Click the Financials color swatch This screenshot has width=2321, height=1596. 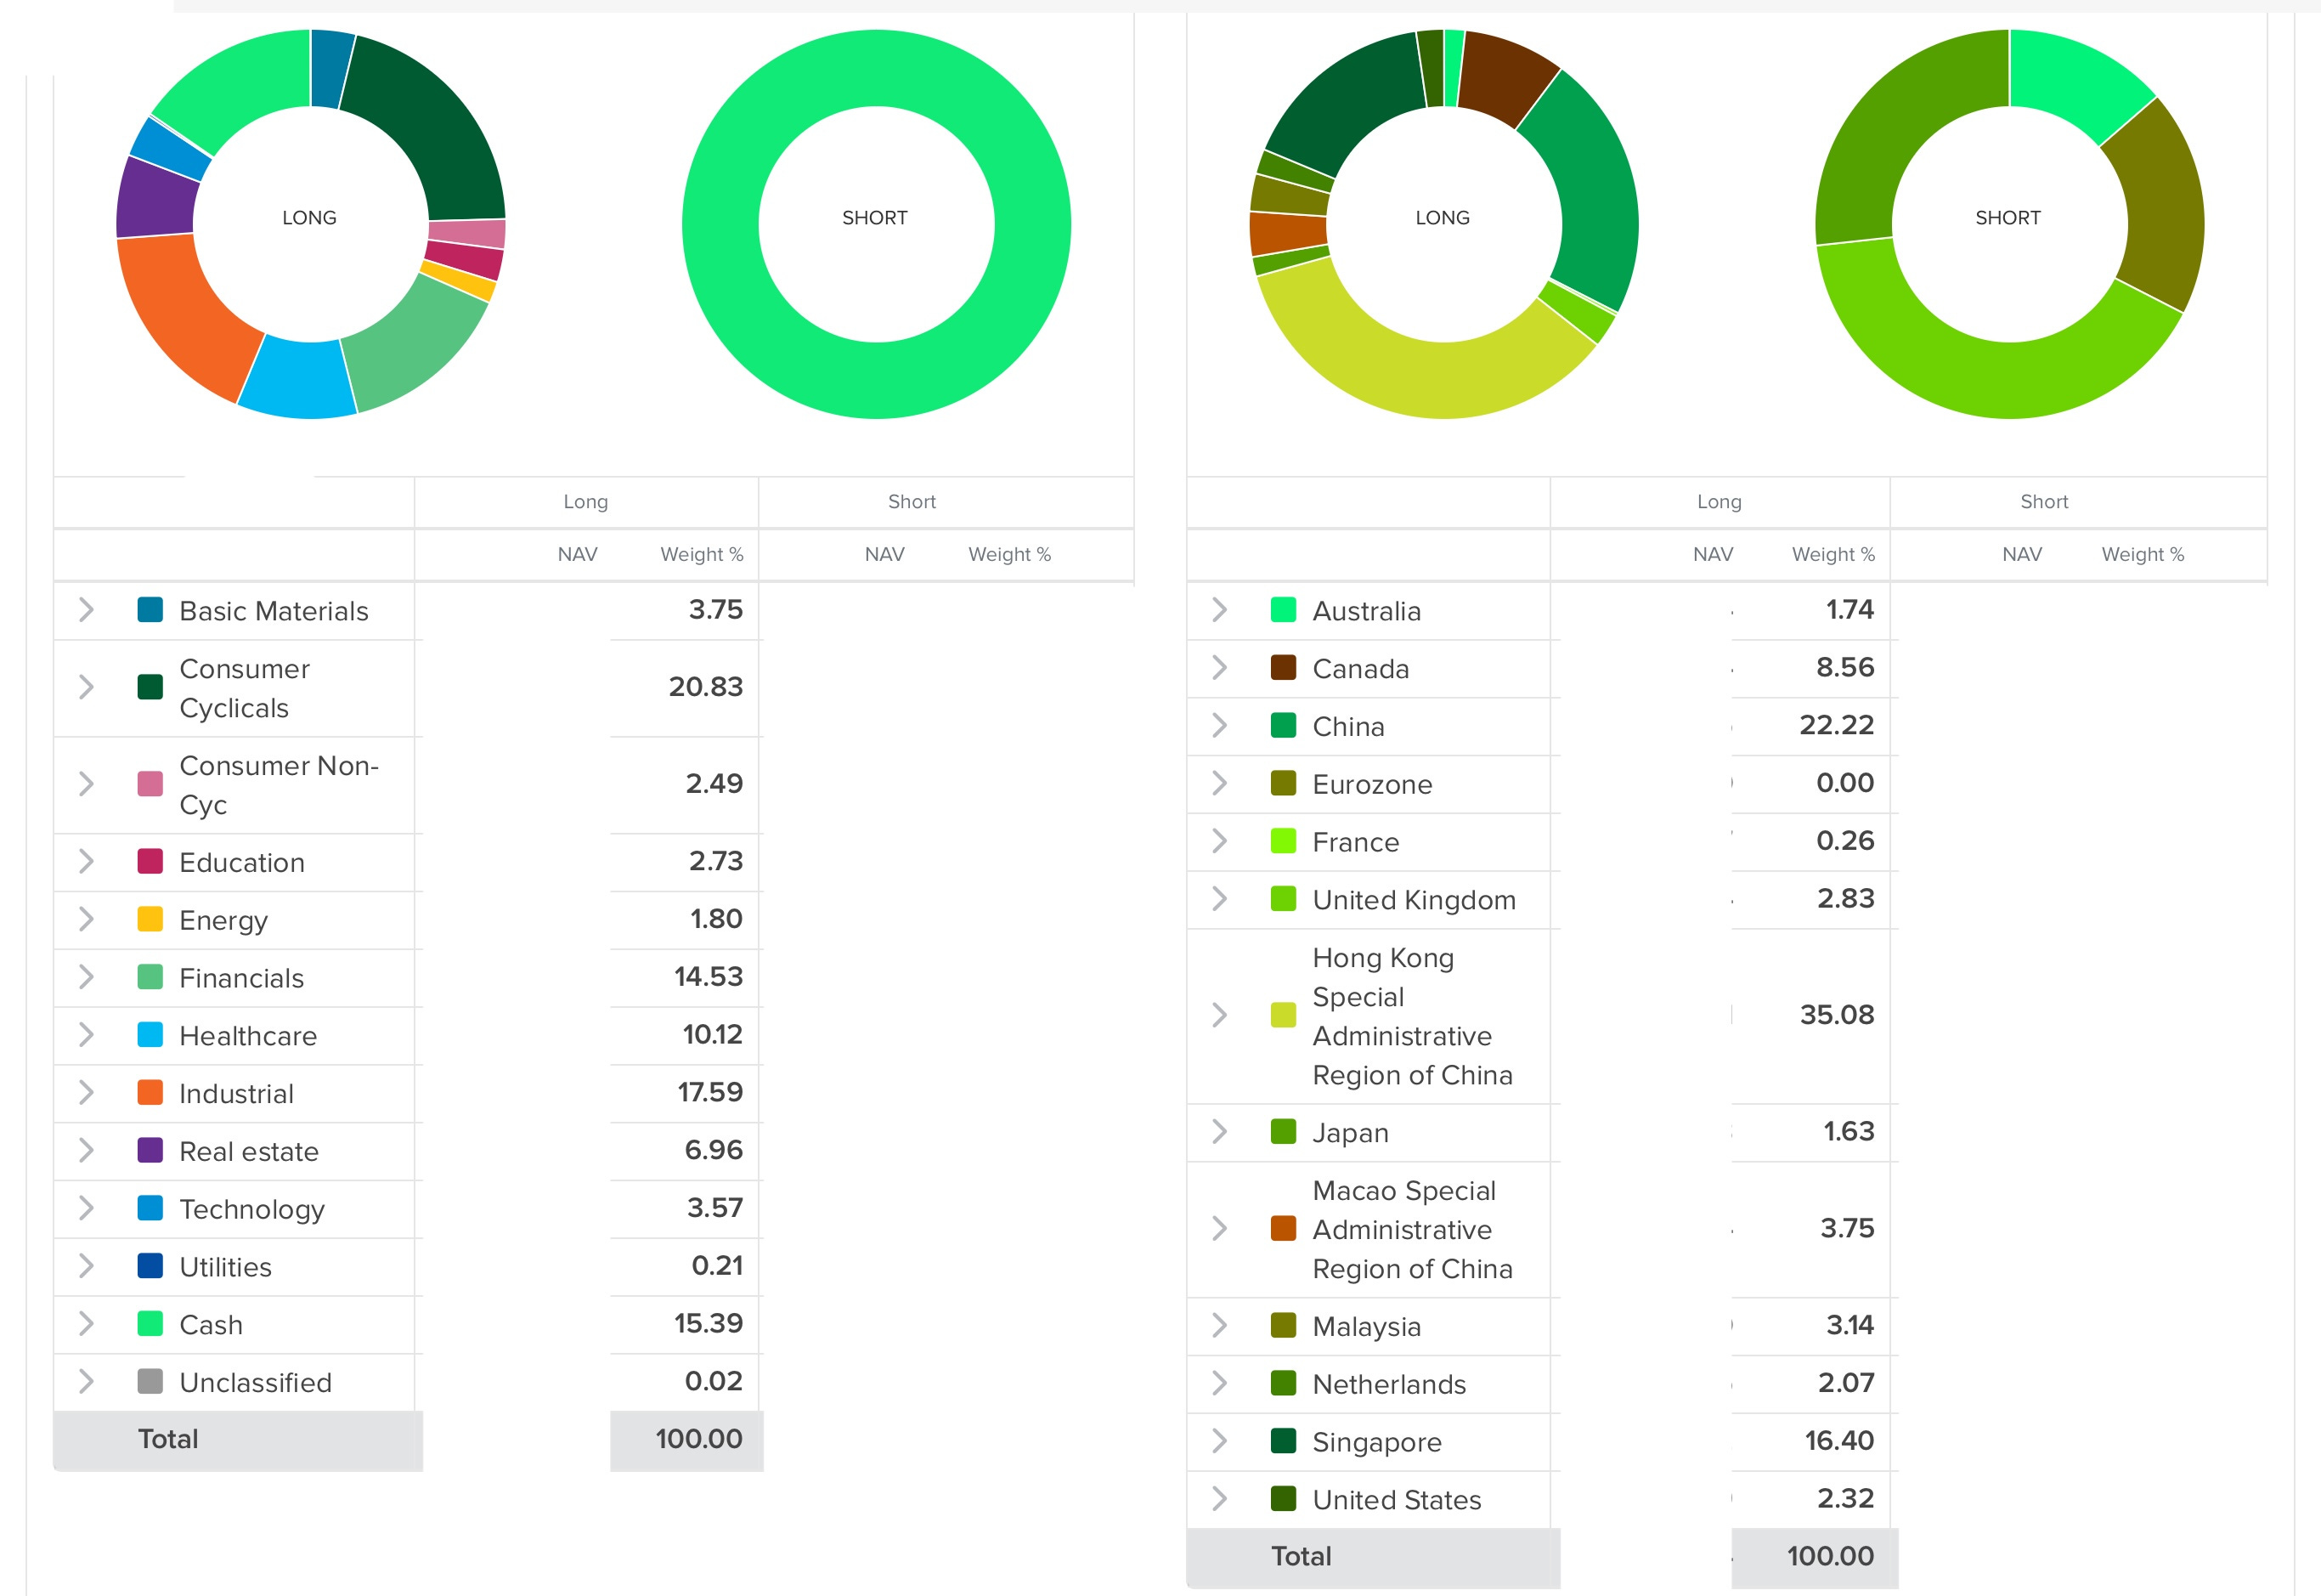pos(150,977)
